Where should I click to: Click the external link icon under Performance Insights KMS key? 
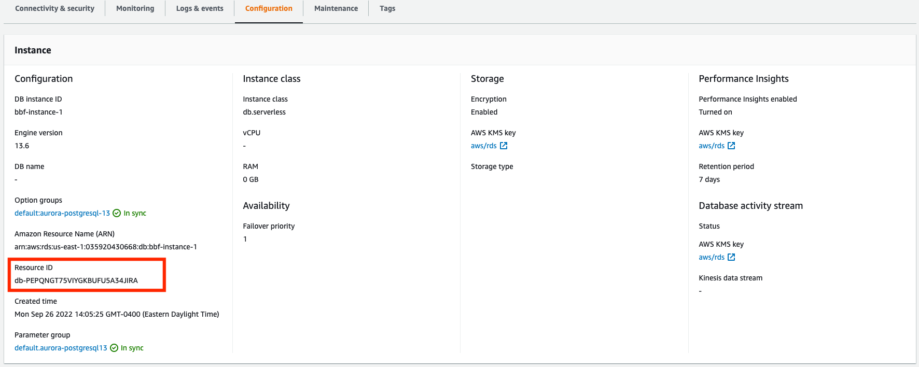tap(731, 146)
